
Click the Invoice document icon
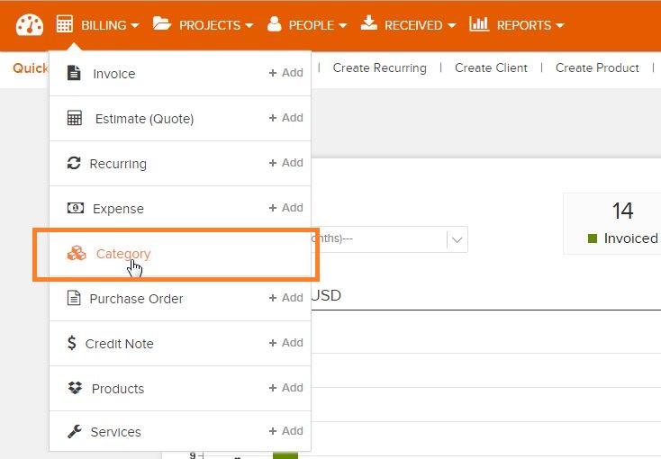click(76, 74)
